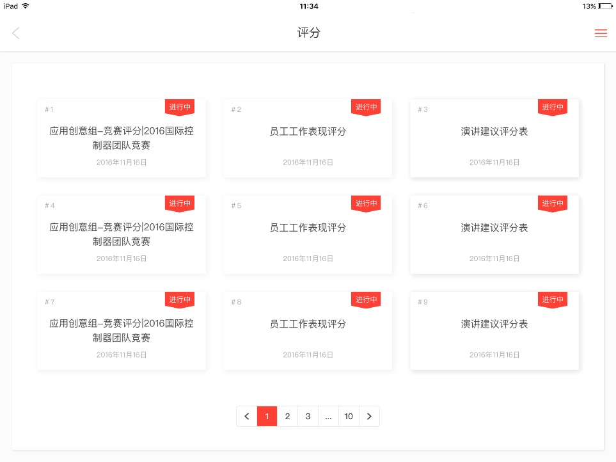Open card #3 演讲建议评分表
Image resolution: width=616 pixels, height=462 pixels.
pyautogui.click(x=494, y=139)
